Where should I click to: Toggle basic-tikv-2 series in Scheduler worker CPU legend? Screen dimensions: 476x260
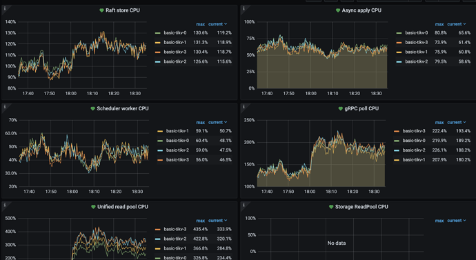(177, 150)
